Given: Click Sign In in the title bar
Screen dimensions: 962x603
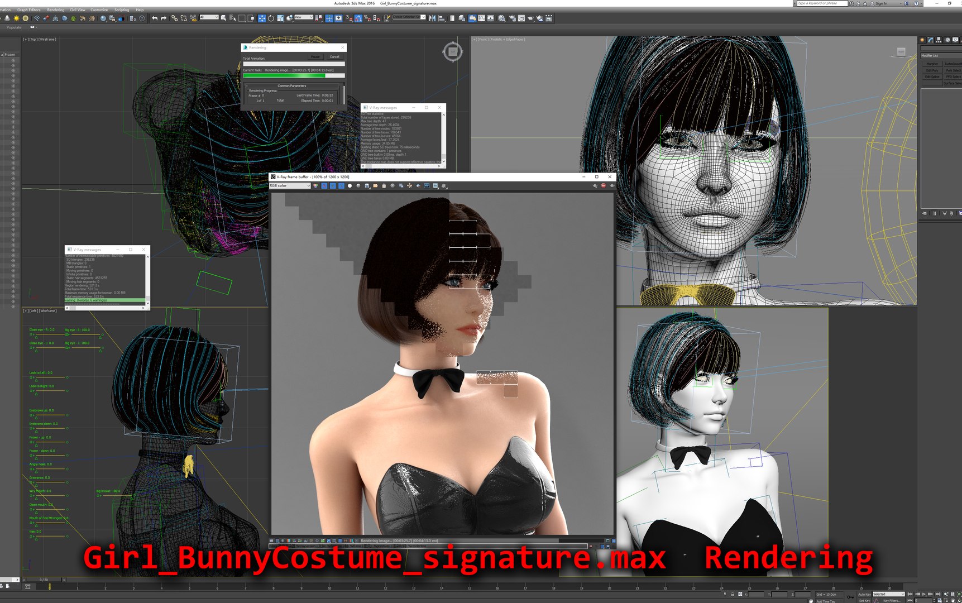Looking at the screenshot, I should click(x=882, y=3).
